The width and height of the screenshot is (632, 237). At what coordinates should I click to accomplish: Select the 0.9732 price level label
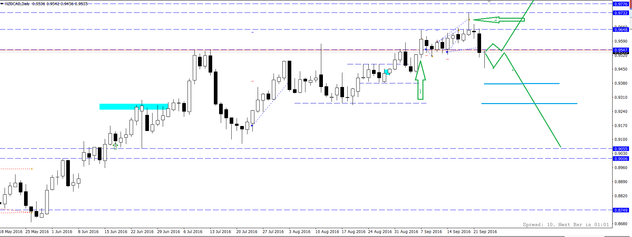[x=621, y=13]
